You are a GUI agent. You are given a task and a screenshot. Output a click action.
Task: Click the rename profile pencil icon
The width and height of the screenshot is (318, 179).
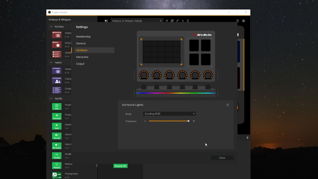coord(177,21)
